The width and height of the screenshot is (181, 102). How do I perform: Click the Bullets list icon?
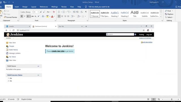pyautogui.click(x=59, y=12)
